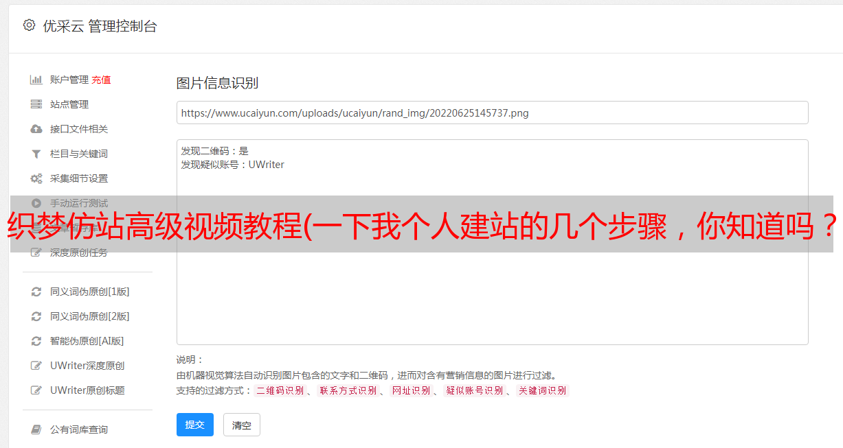This screenshot has width=843, height=448.
Task: Select the result line 发现二维码：是
Action: pyautogui.click(x=215, y=151)
